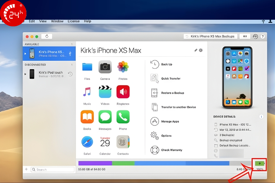Viewport: 275px width, 183px height.
Task: Click the Search field
Action: pyautogui.click(x=52, y=169)
